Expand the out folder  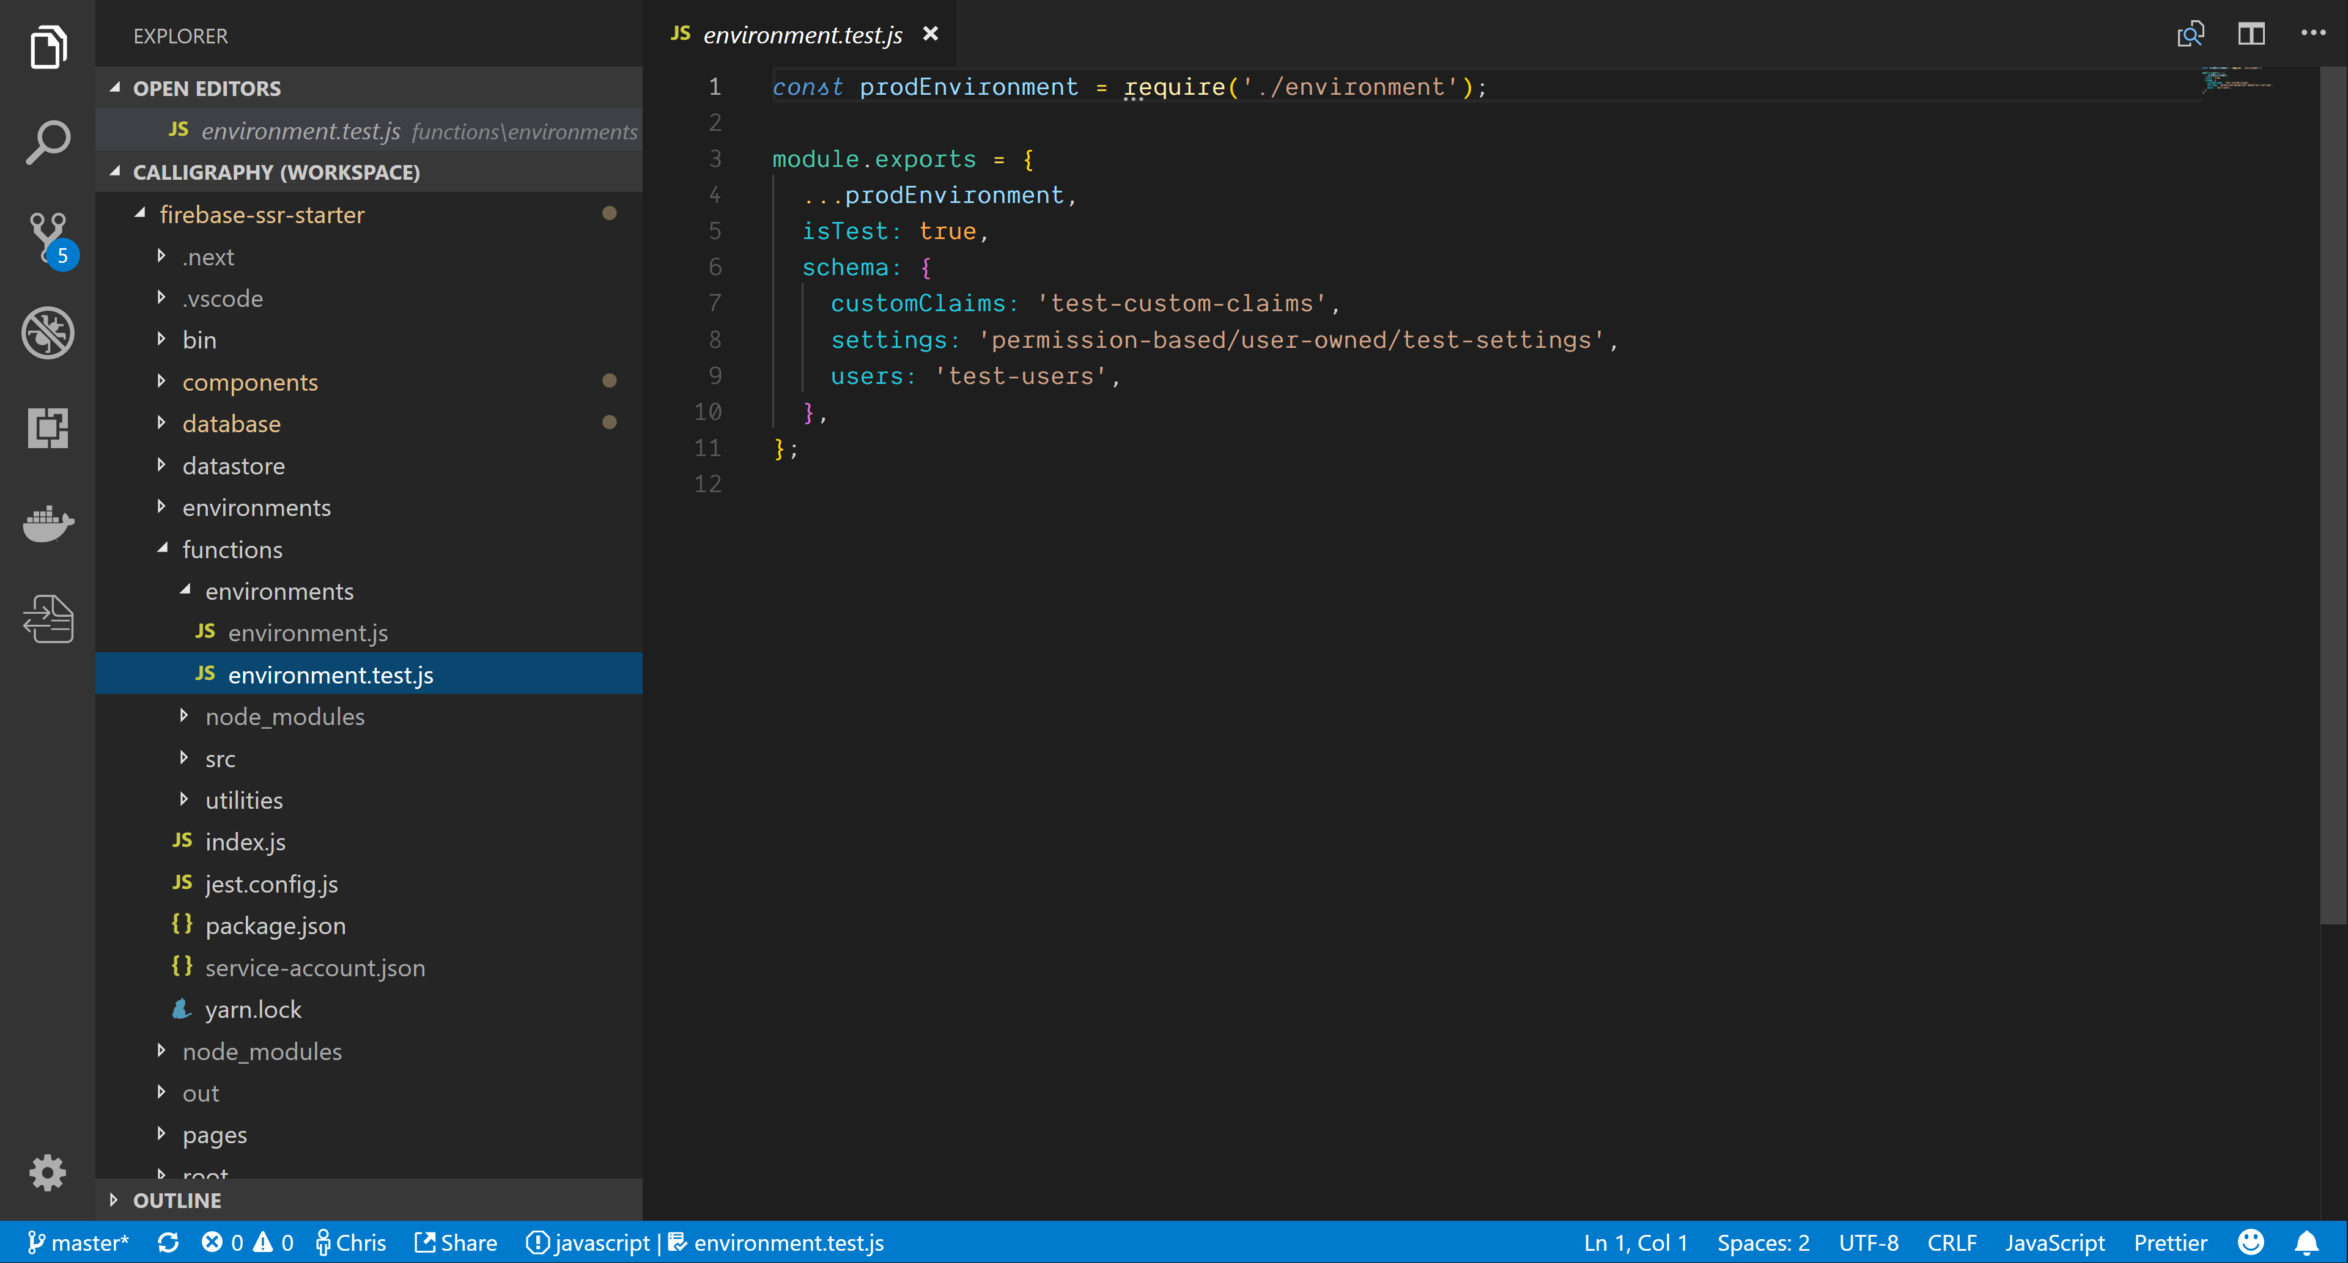(368, 1092)
